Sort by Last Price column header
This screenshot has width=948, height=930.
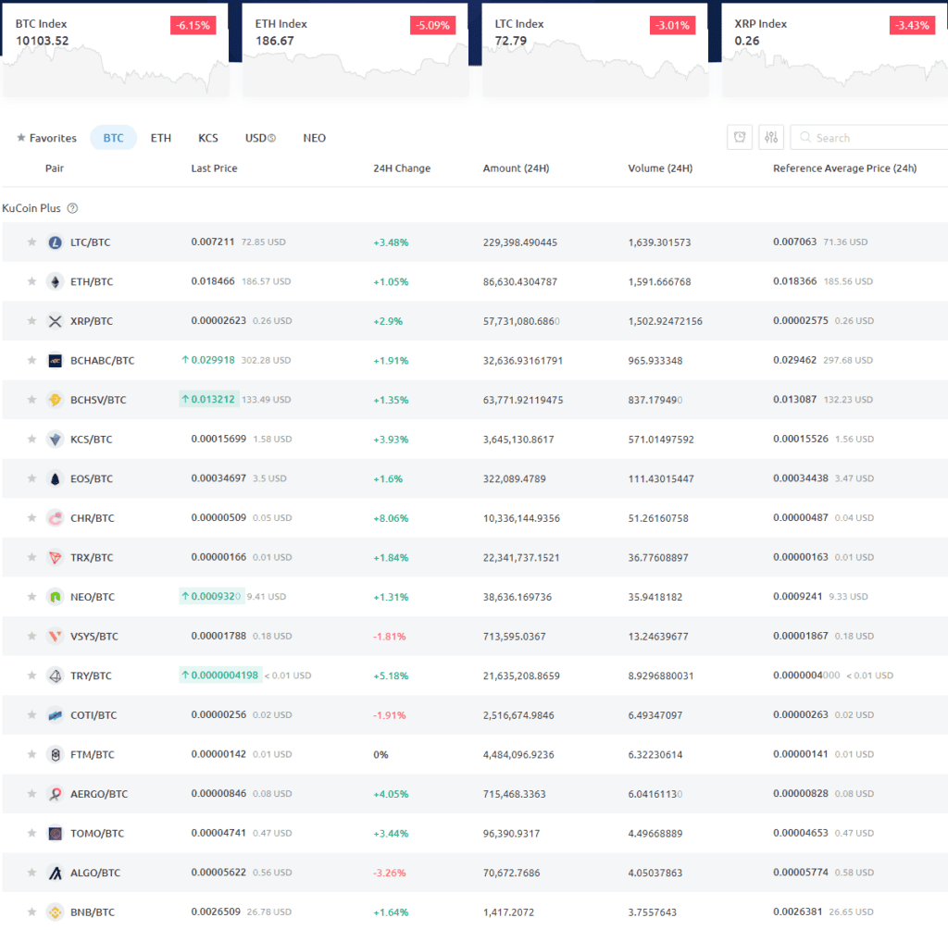pos(214,168)
